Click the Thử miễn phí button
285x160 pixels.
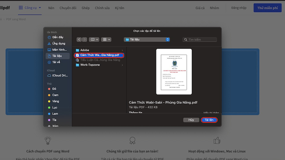268,8
